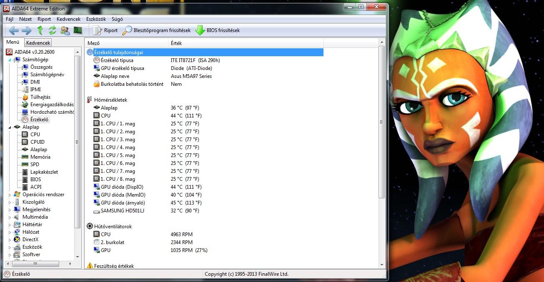Image resolution: width=544 pixels, height=282 pixels.
Task: Click tree pane horizontal scrollbar
Action: coord(35,264)
